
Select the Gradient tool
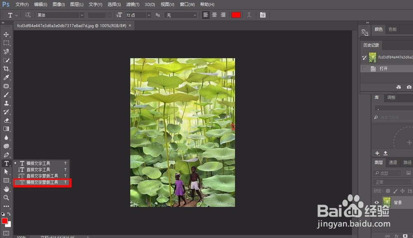pos(6,129)
